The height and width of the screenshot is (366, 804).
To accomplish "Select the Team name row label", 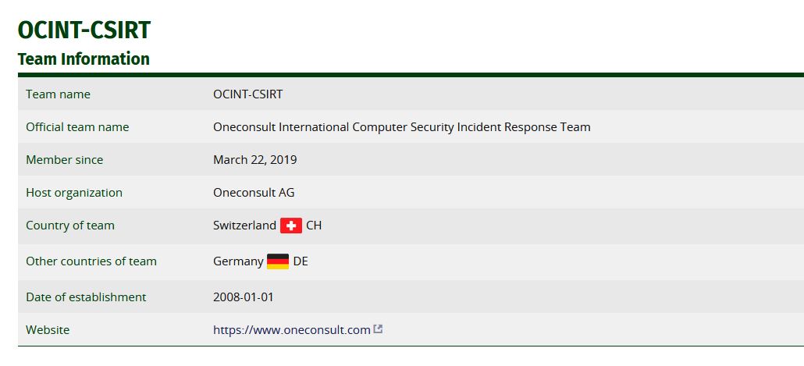I will pos(58,94).
